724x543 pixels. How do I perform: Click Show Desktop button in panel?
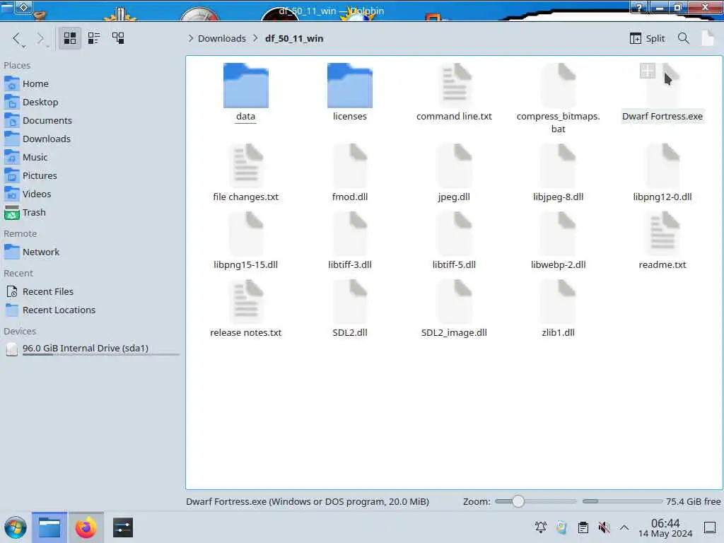[x=710, y=527]
